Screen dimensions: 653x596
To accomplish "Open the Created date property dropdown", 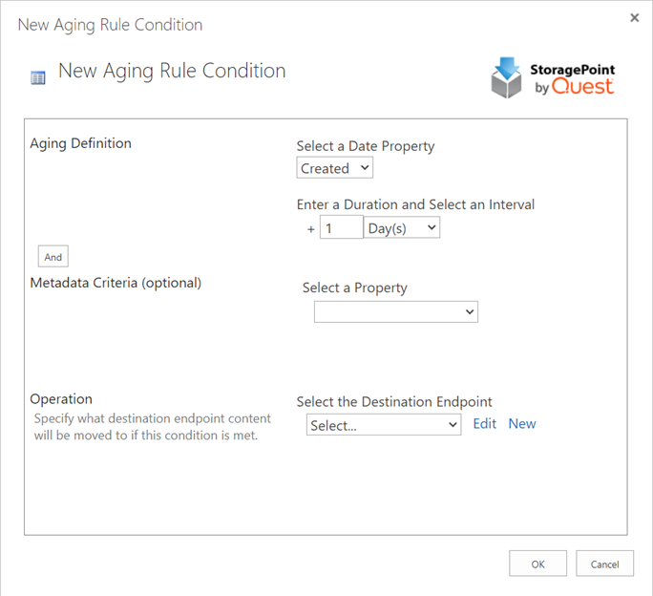I will (335, 168).
